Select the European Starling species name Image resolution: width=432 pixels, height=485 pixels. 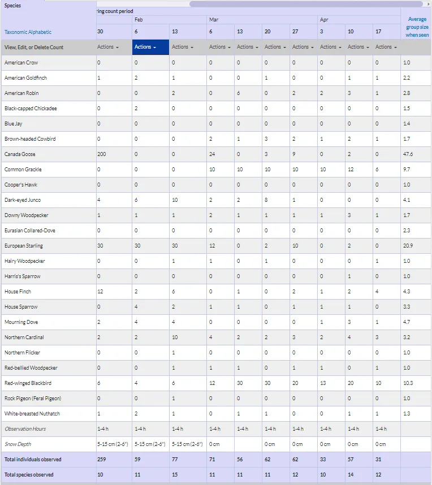[x=24, y=246]
